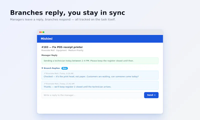Click the 'Managers leave a reply, branches respond' subheading
This screenshot has height=120, width=200.
63,20
